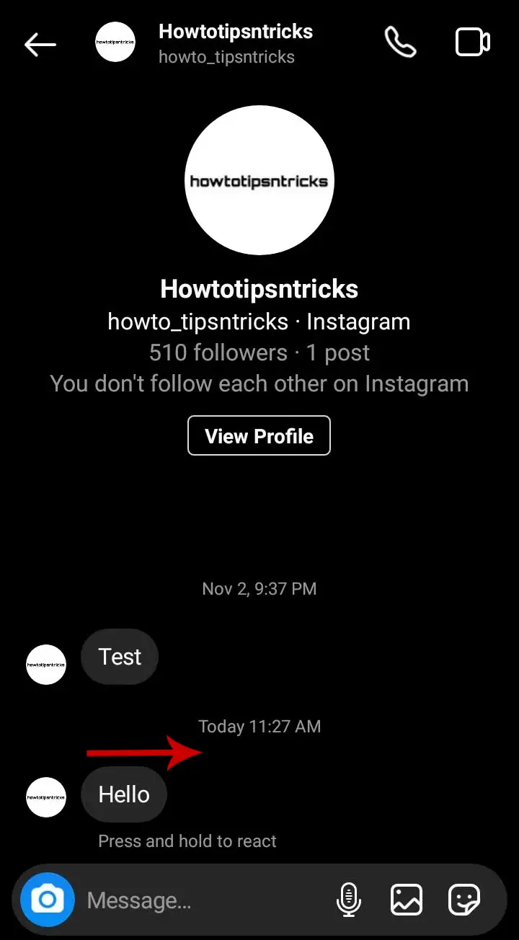Image resolution: width=519 pixels, height=940 pixels.
Task: Open chat details via Howtotipsntricks header name
Action: tap(236, 32)
